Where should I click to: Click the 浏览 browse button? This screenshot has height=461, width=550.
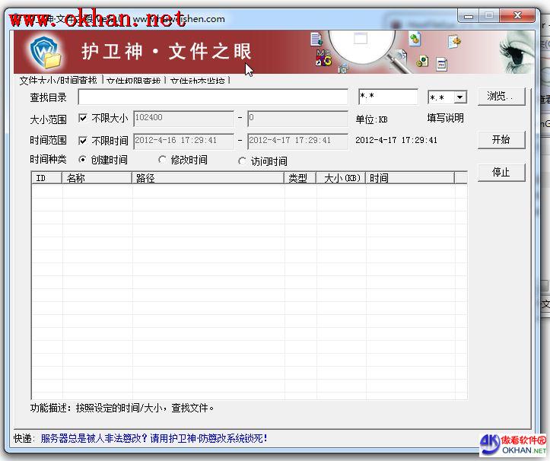click(x=501, y=97)
